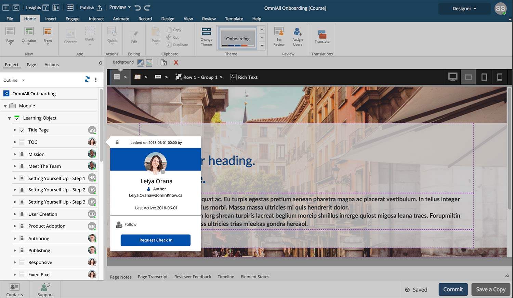
Task: Open the Insights panel
Action: click(33, 7)
